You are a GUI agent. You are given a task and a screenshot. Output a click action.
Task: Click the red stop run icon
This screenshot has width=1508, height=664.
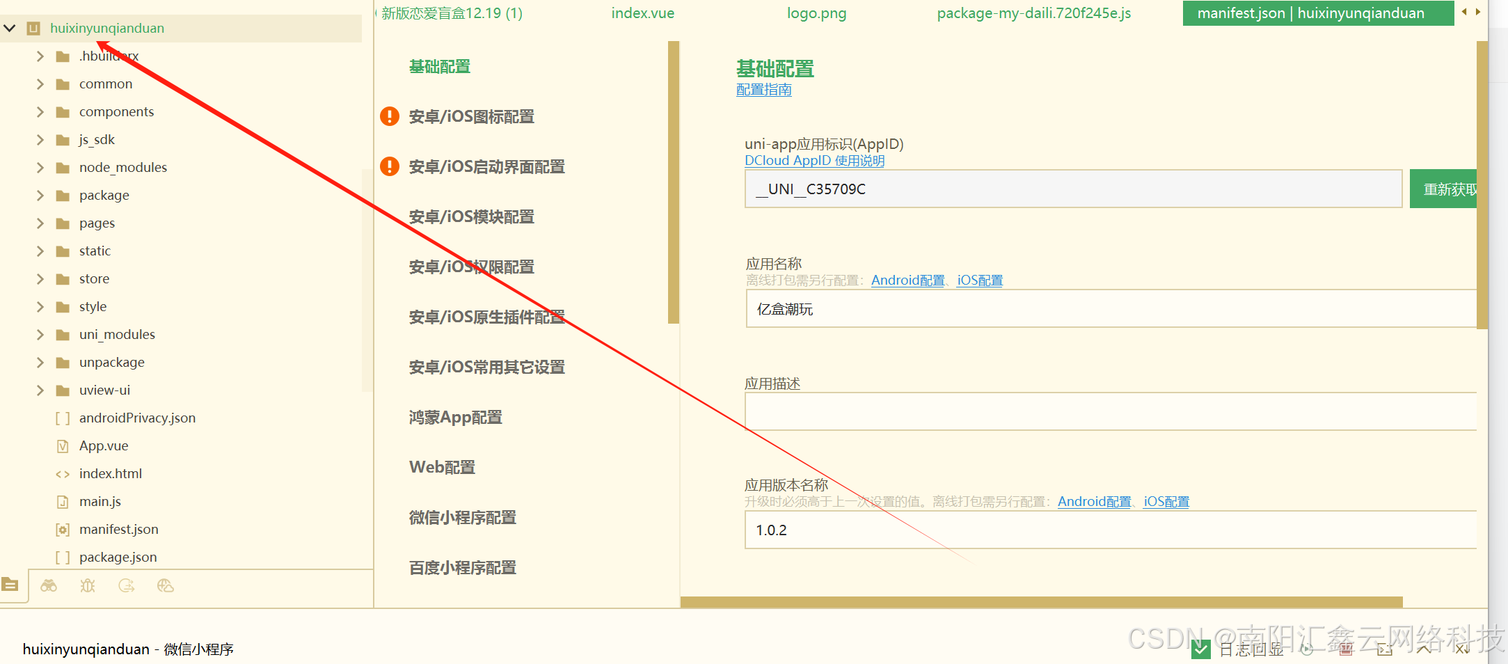click(x=1346, y=649)
